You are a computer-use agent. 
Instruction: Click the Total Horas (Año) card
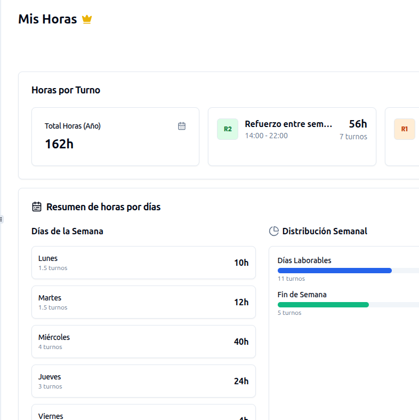pyautogui.click(x=115, y=137)
